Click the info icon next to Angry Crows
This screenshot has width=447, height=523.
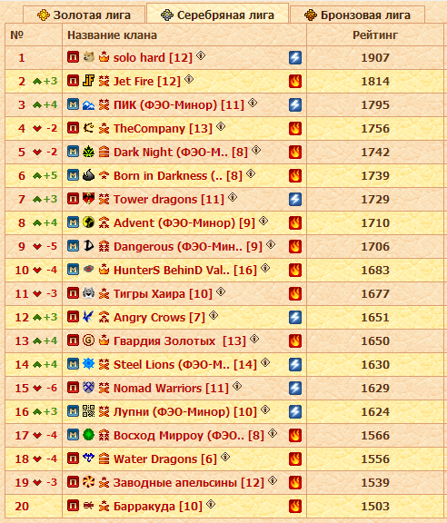coord(214,315)
